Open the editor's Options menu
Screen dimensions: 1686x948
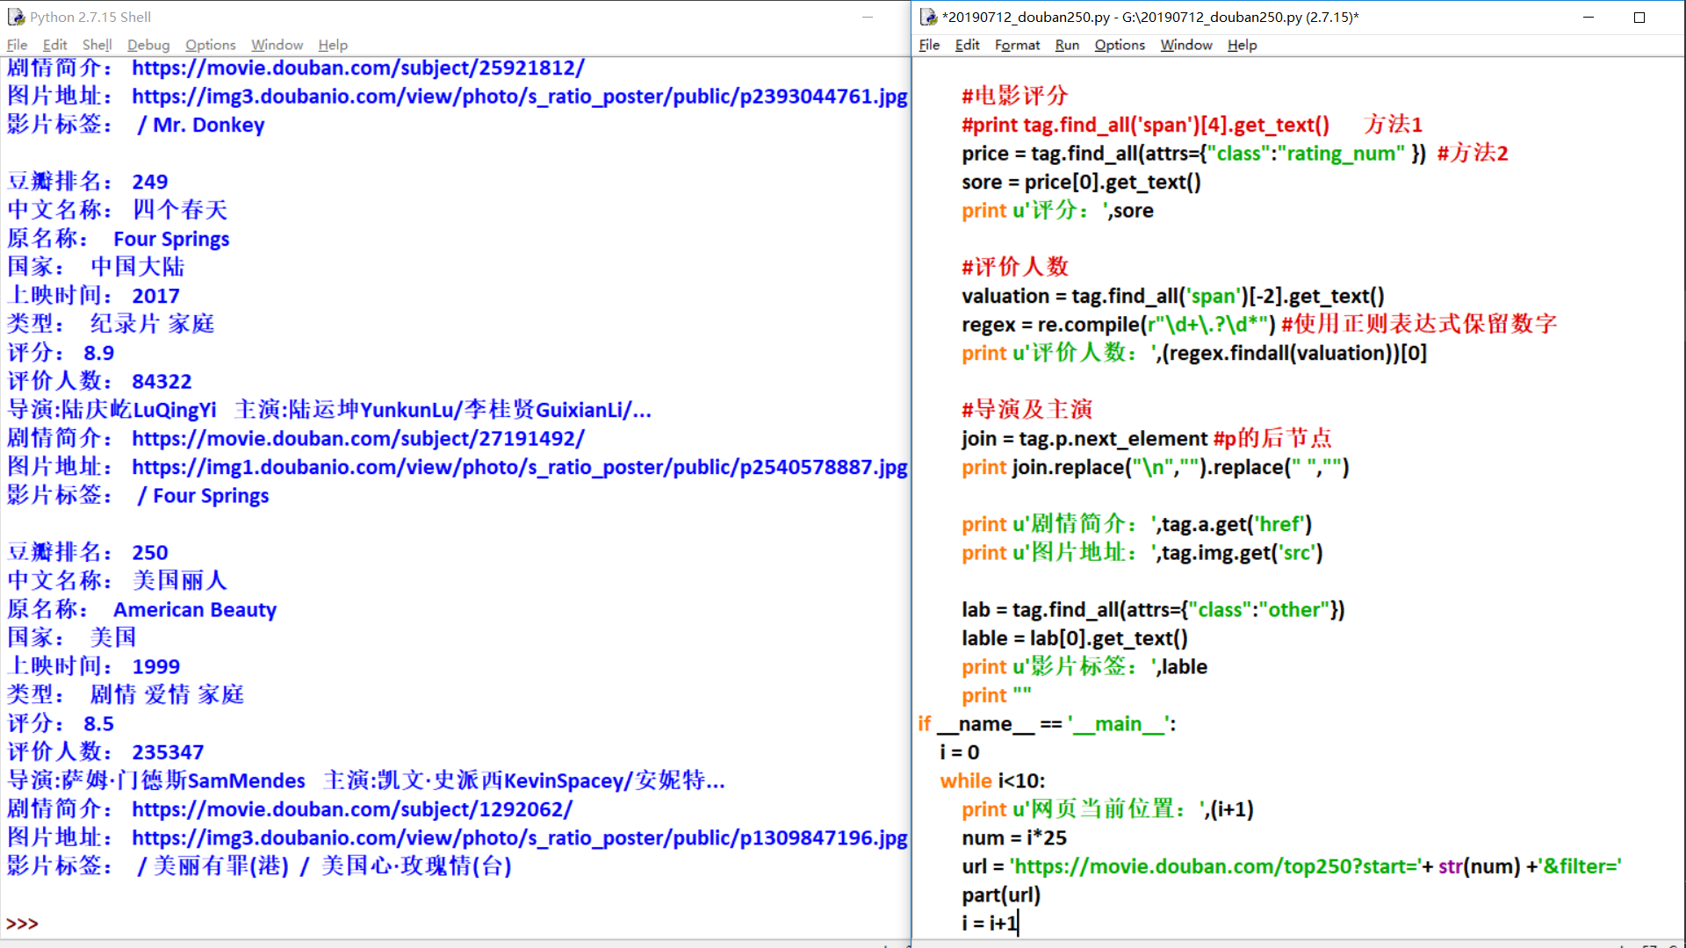(1119, 45)
